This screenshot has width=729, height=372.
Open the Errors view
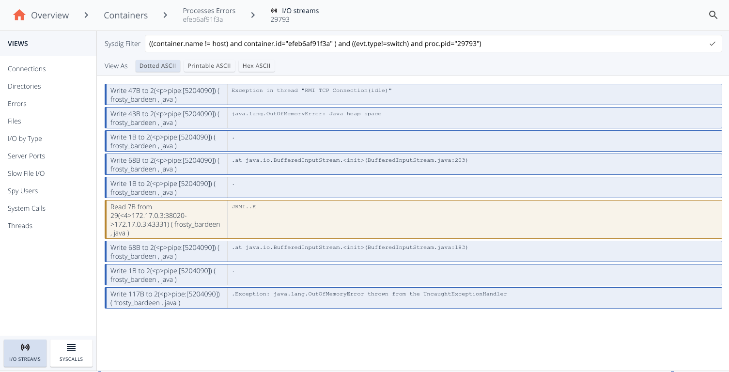(17, 104)
